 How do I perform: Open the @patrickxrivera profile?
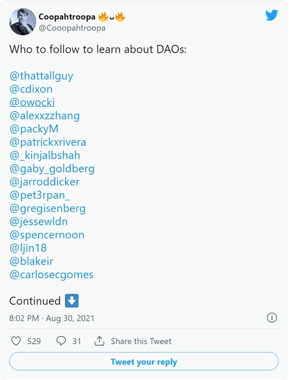tap(48, 142)
